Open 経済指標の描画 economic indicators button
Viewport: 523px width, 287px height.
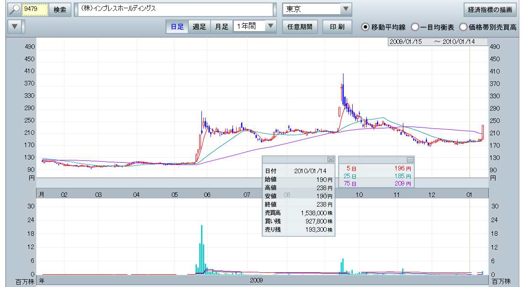pos(489,9)
